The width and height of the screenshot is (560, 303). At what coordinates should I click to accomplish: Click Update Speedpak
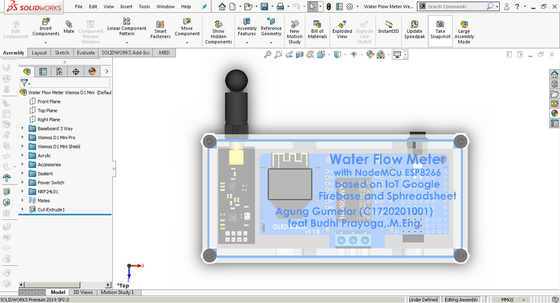(414, 29)
